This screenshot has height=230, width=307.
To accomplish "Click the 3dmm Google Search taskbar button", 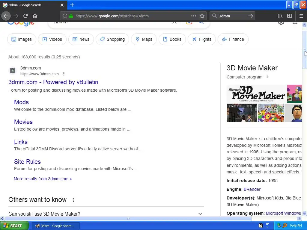I will 56,226.
